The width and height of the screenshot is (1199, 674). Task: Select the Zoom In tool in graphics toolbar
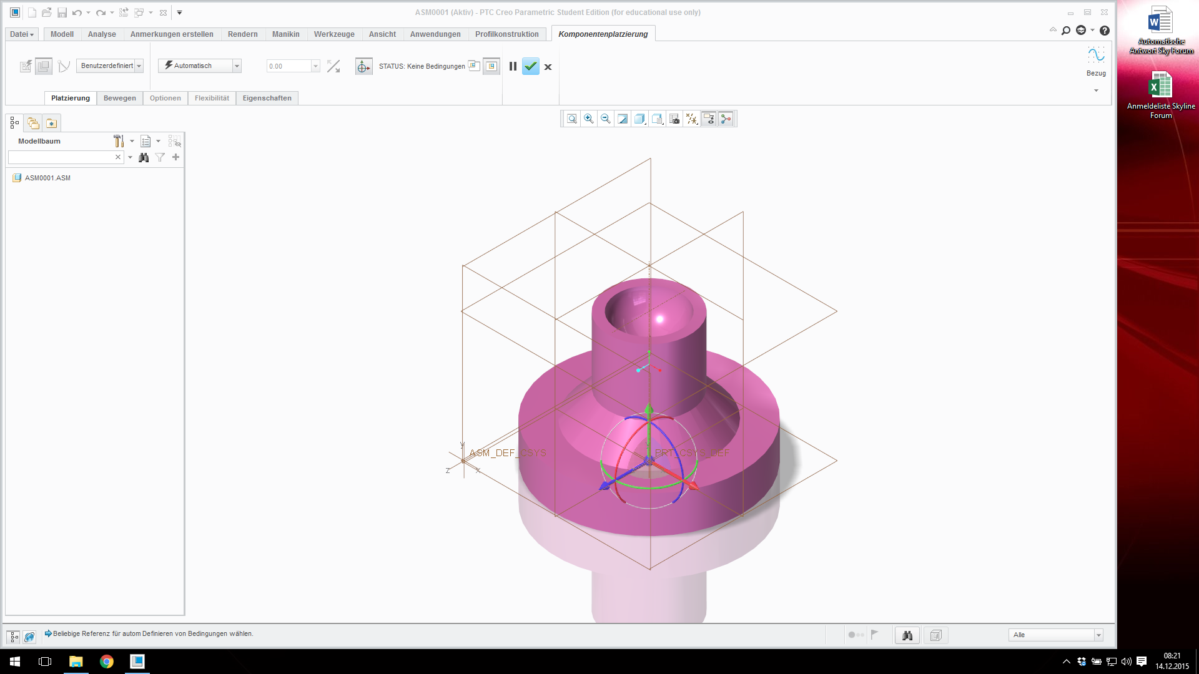pos(589,119)
